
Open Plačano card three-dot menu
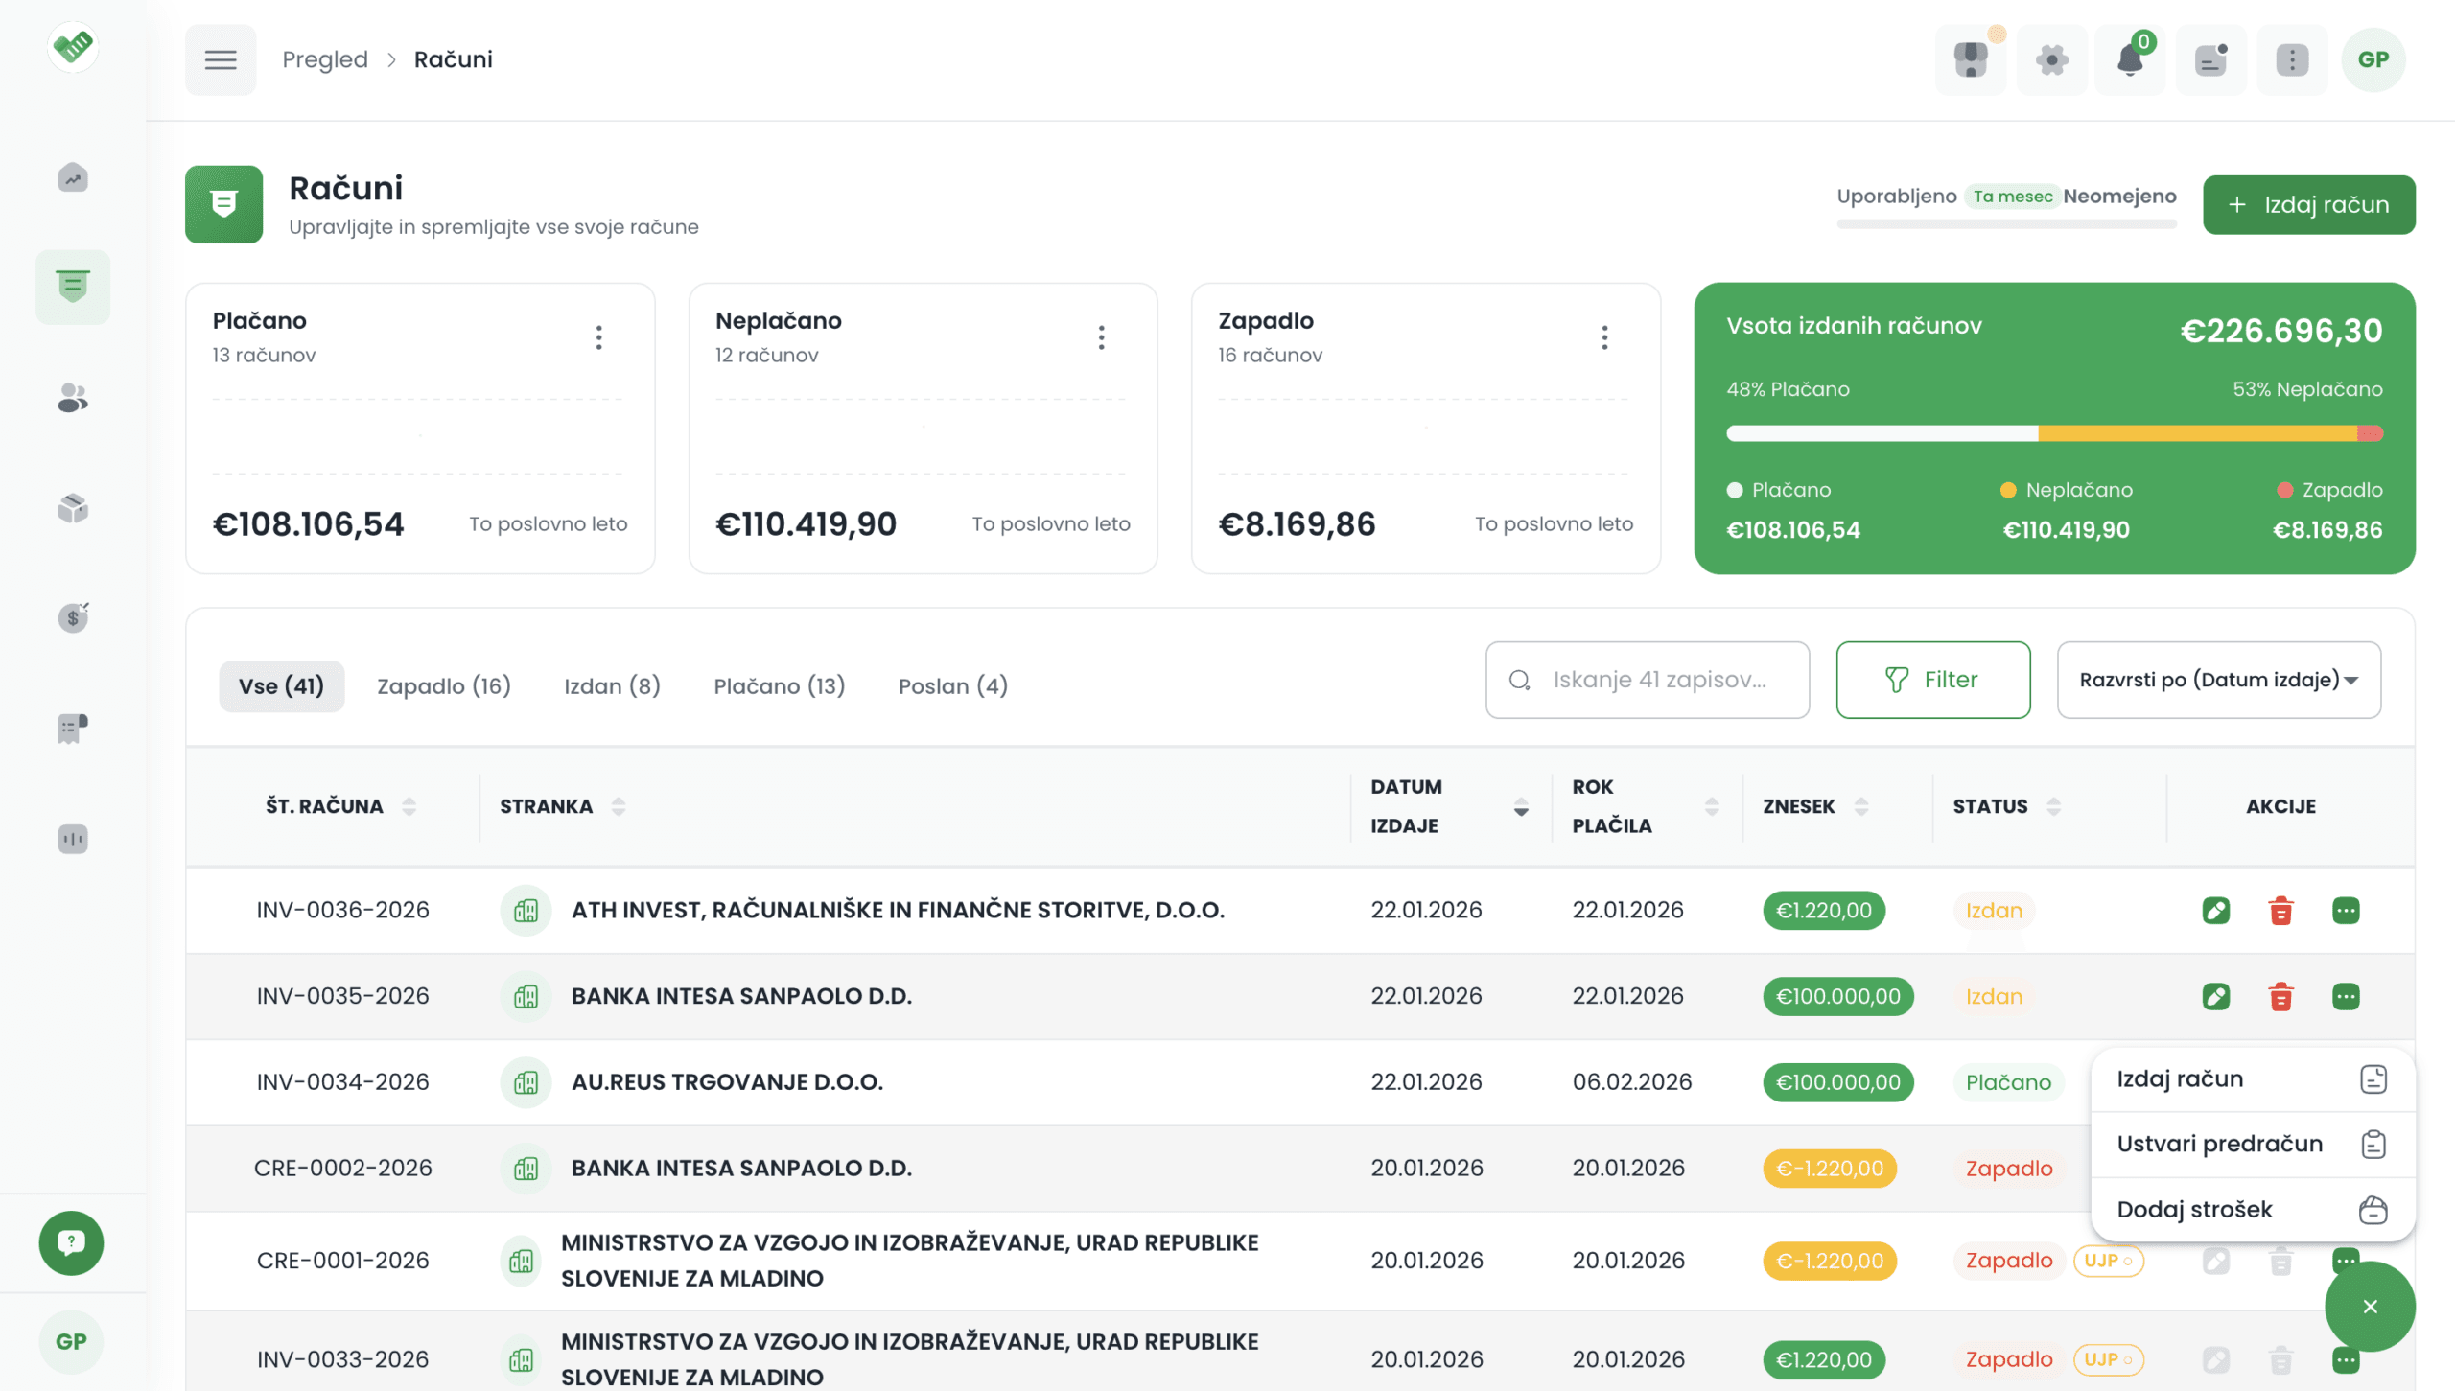point(598,337)
